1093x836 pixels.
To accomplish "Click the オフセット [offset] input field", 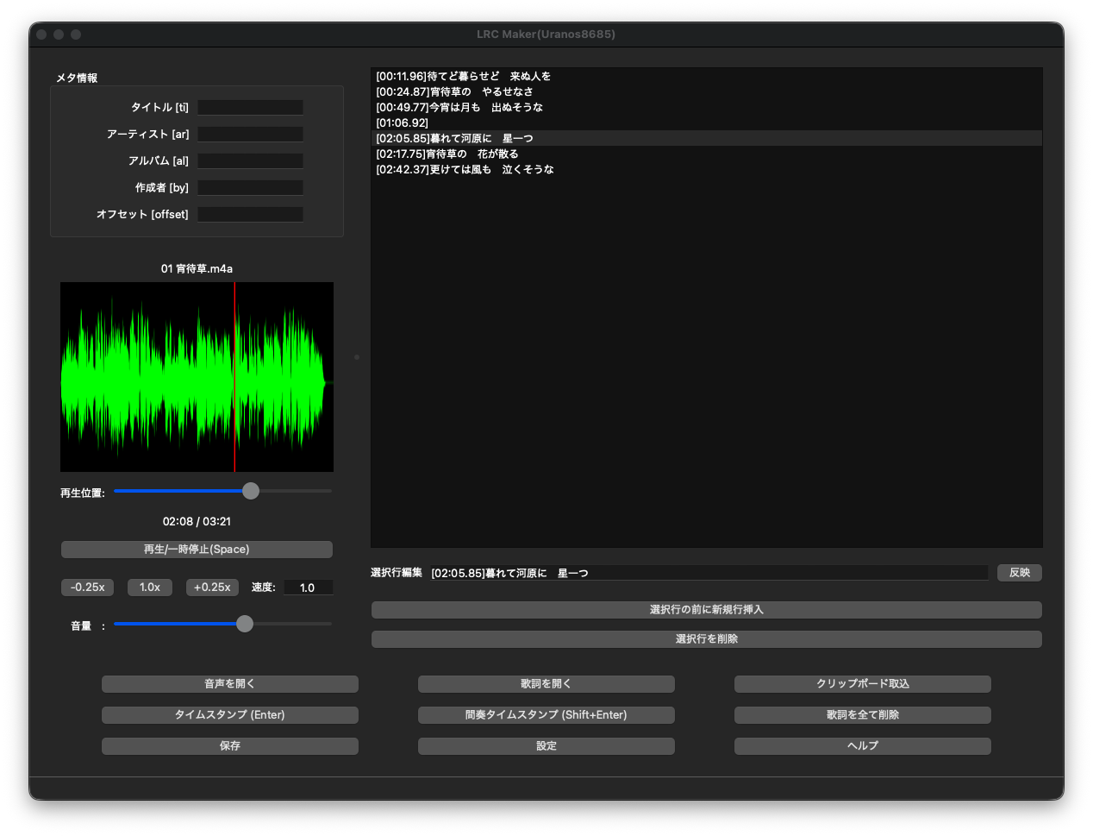I will (x=250, y=215).
